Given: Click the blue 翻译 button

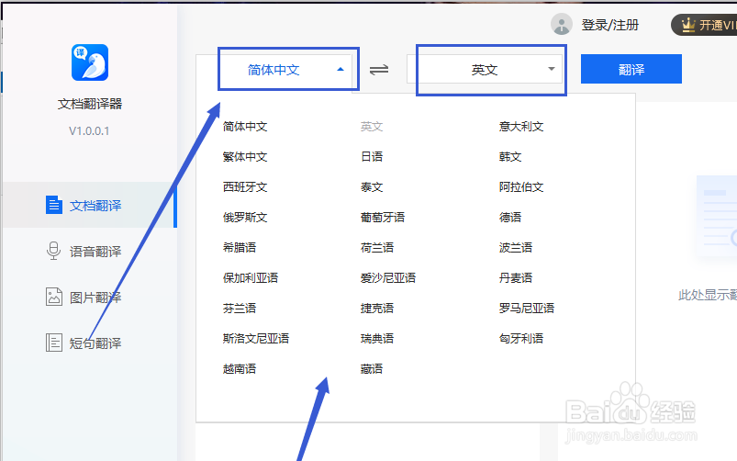Looking at the screenshot, I should tap(631, 69).
